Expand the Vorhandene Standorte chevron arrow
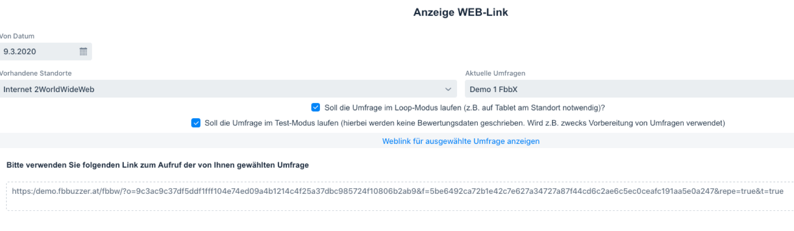The image size is (794, 231). [448, 89]
